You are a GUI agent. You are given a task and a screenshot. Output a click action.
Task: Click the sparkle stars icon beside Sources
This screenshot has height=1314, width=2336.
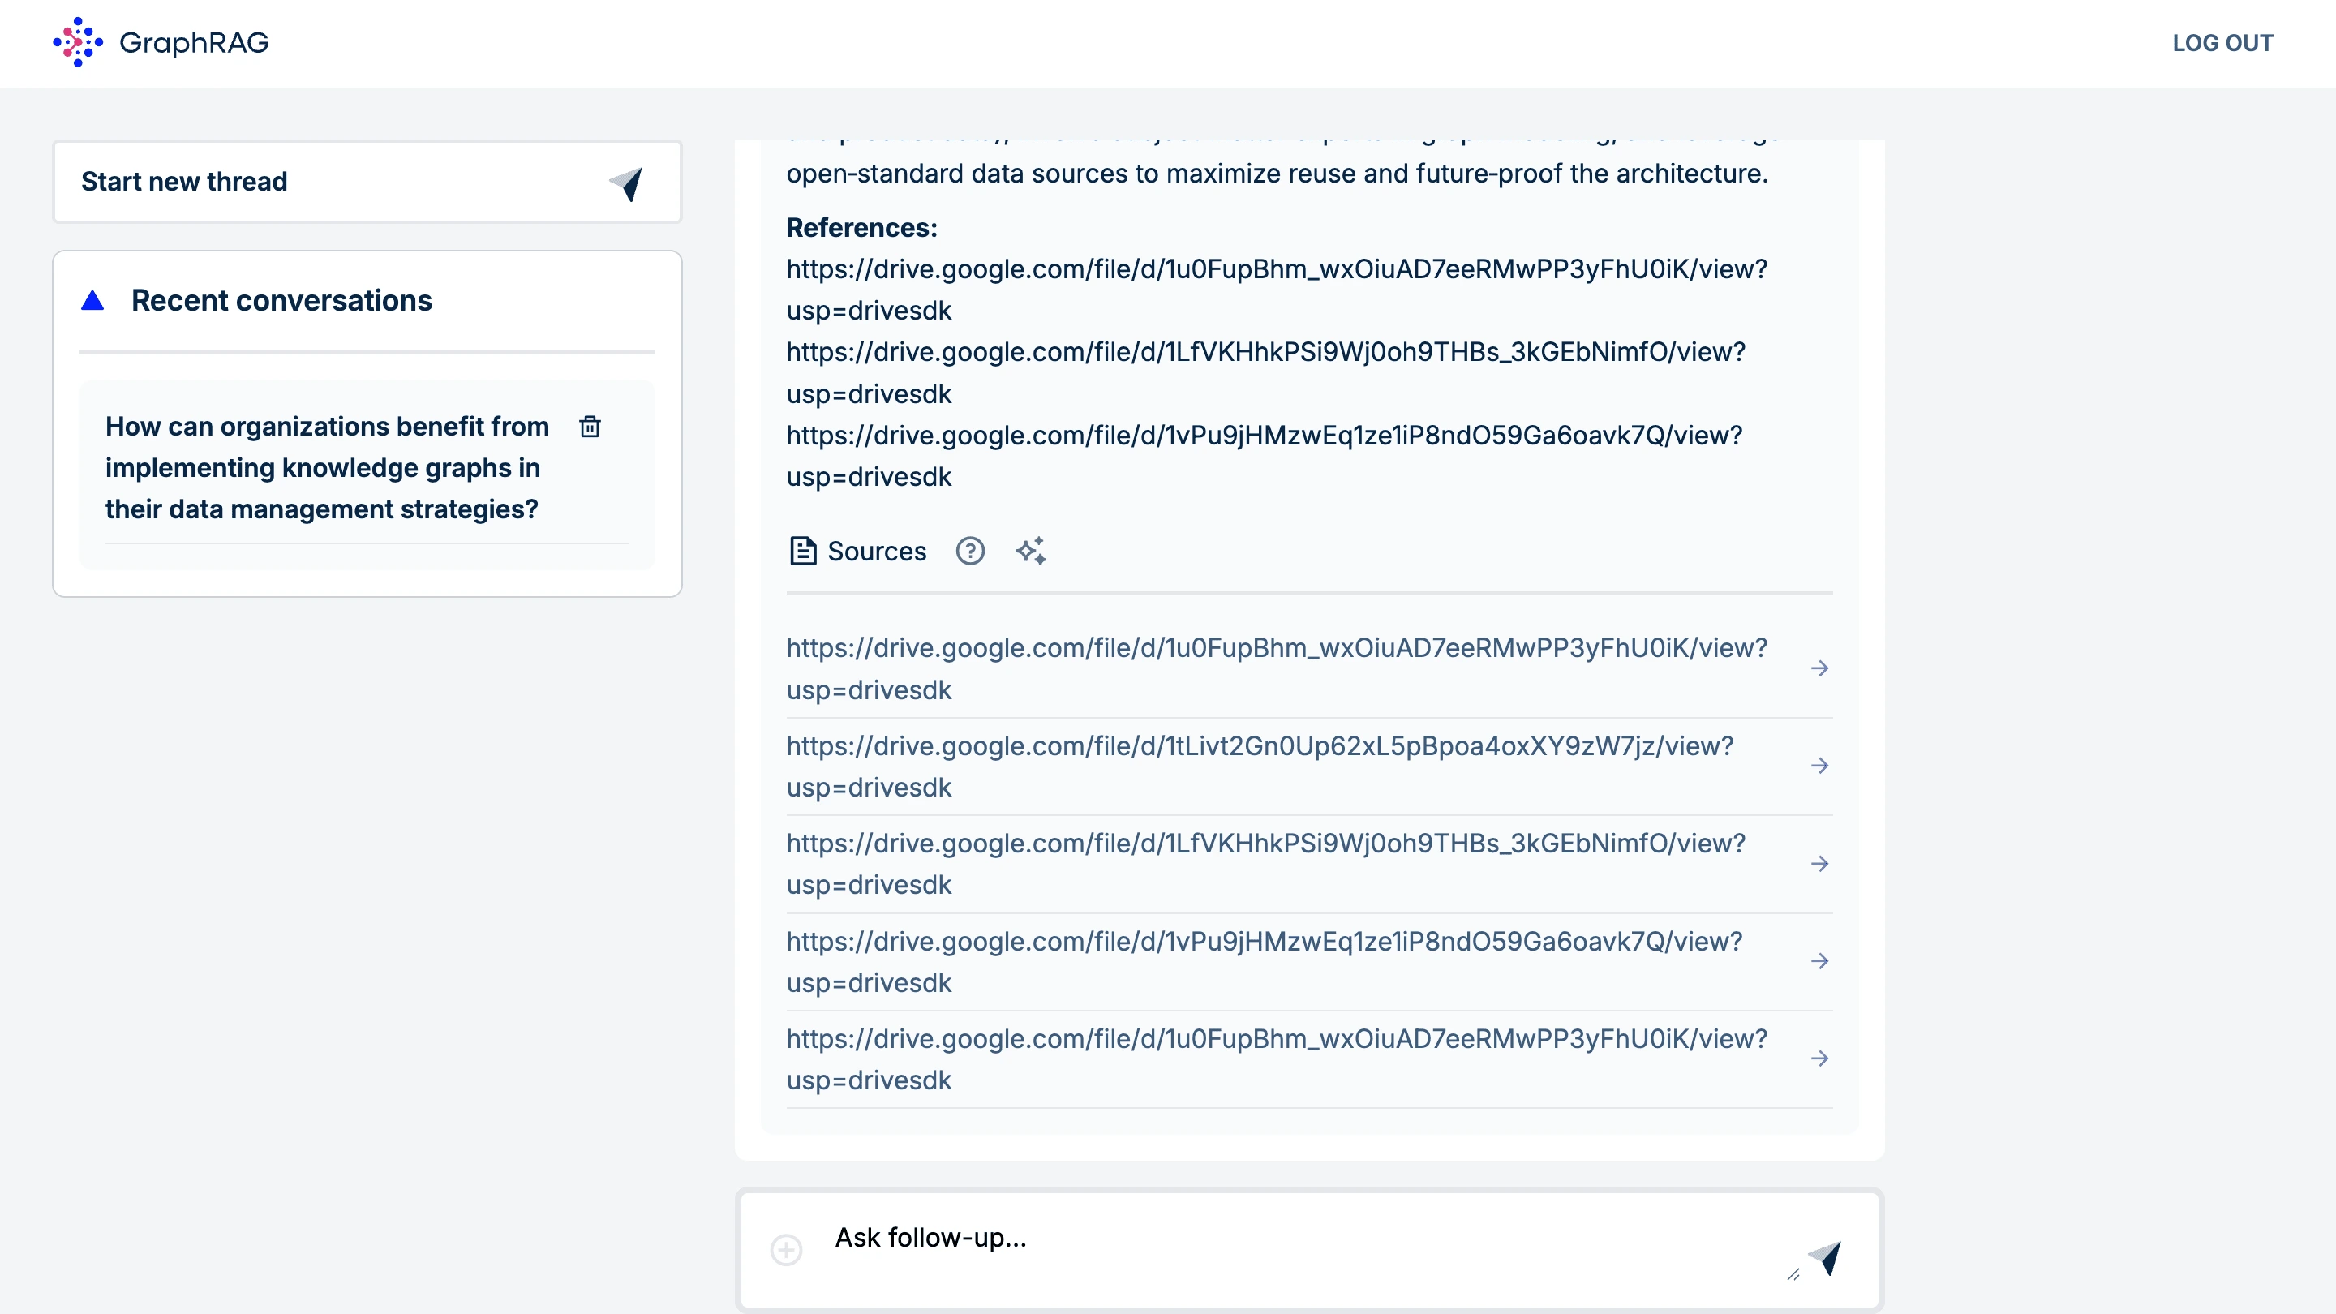click(x=1031, y=551)
